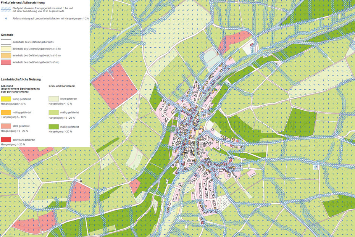
Task: Click the 'Fließpfad ab einem Einzugsgebiet' description text
Action: pyautogui.click(x=43, y=10)
